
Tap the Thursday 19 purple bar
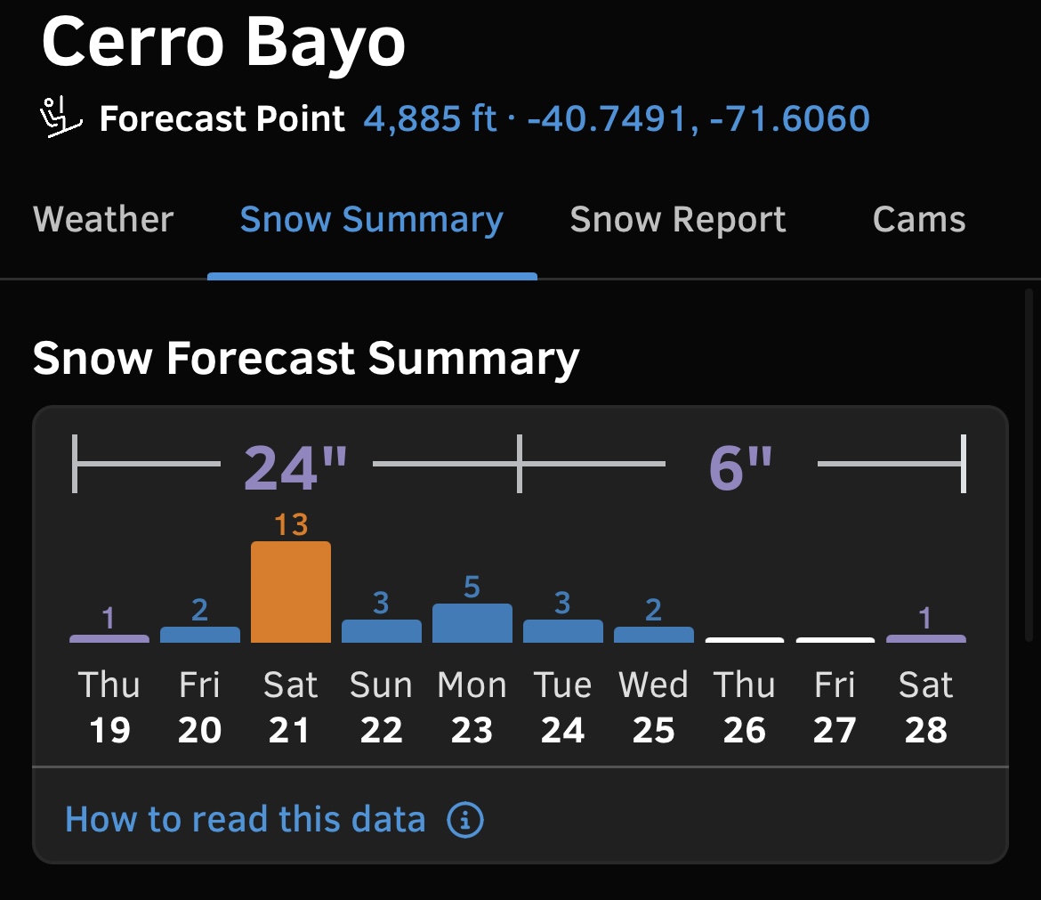coord(109,638)
